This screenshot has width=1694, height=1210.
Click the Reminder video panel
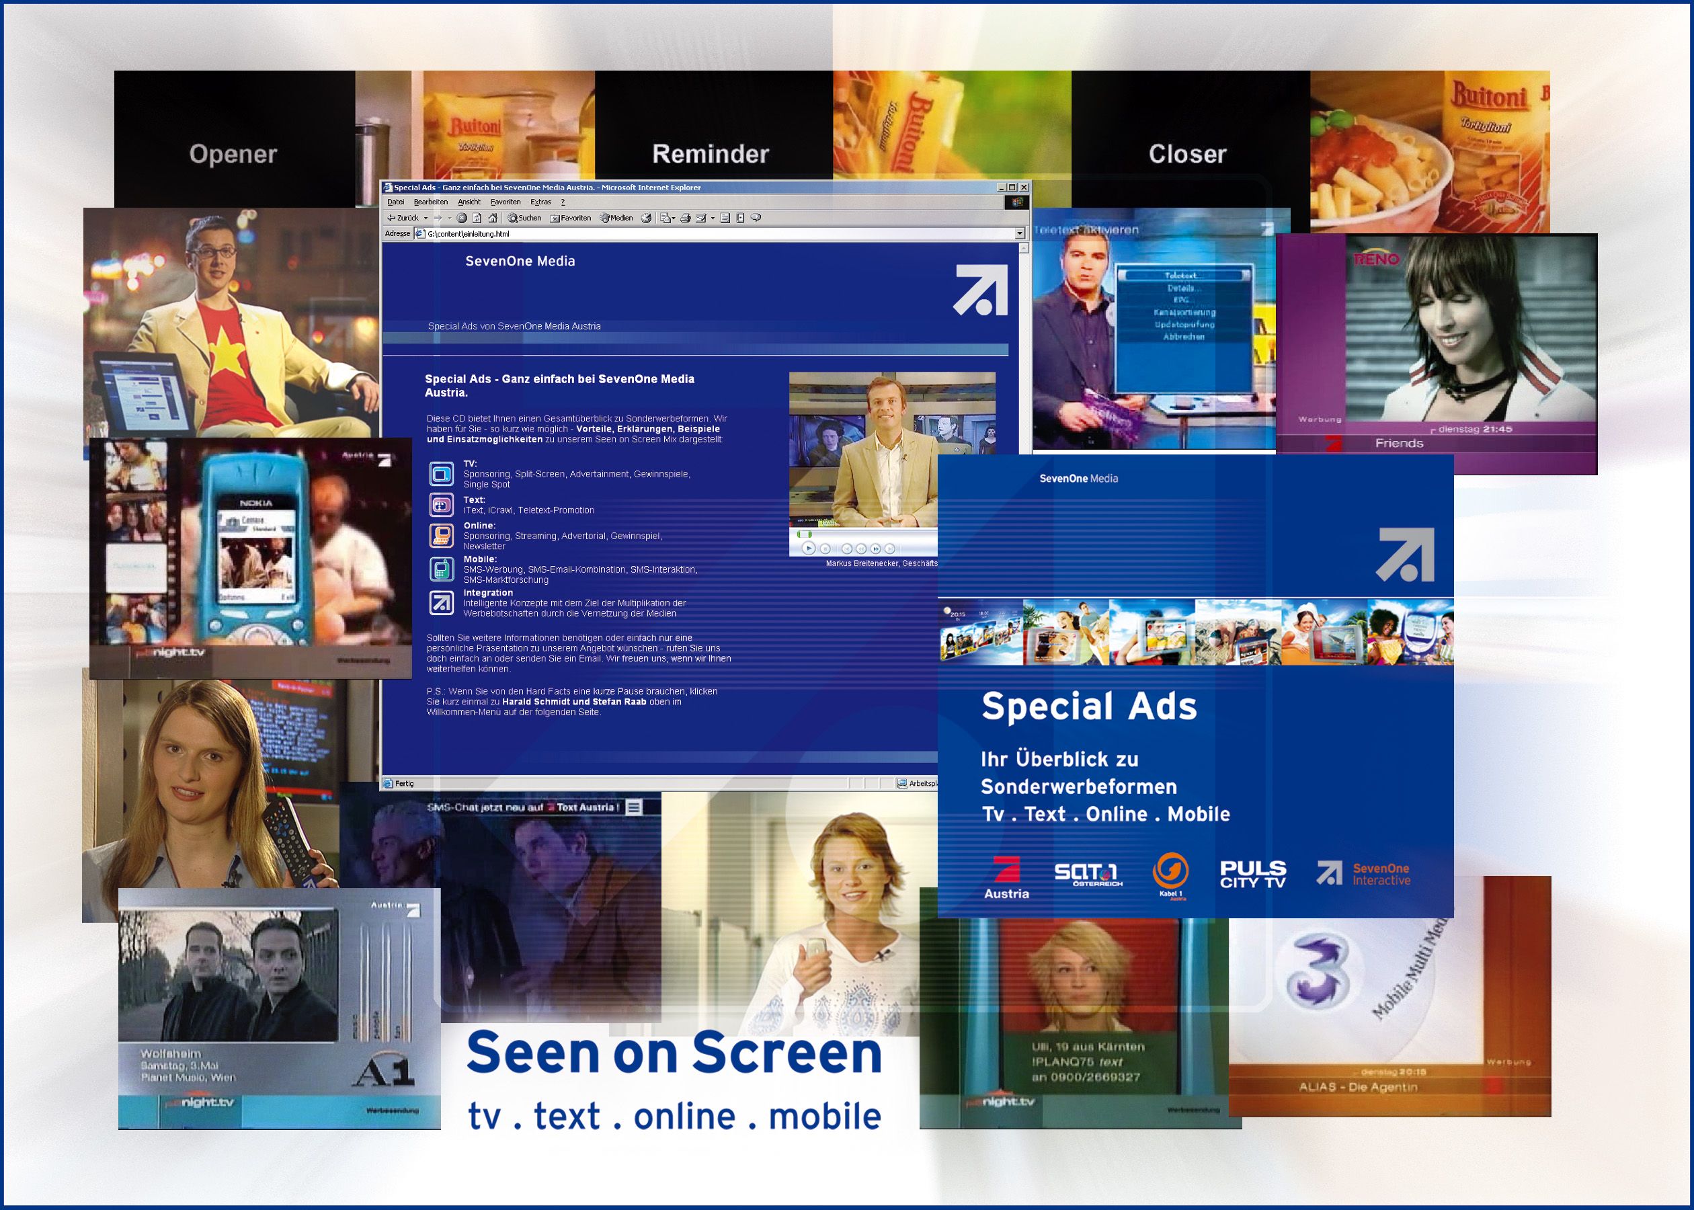[x=713, y=126]
